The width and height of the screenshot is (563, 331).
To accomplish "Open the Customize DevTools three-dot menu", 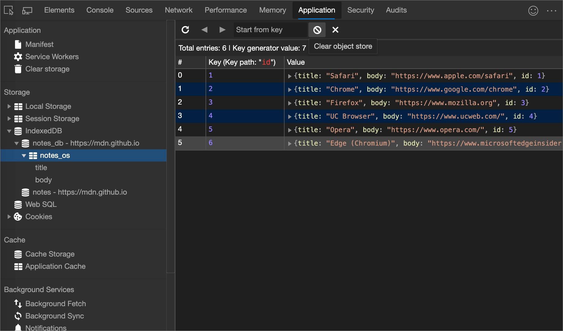I will click(x=552, y=10).
